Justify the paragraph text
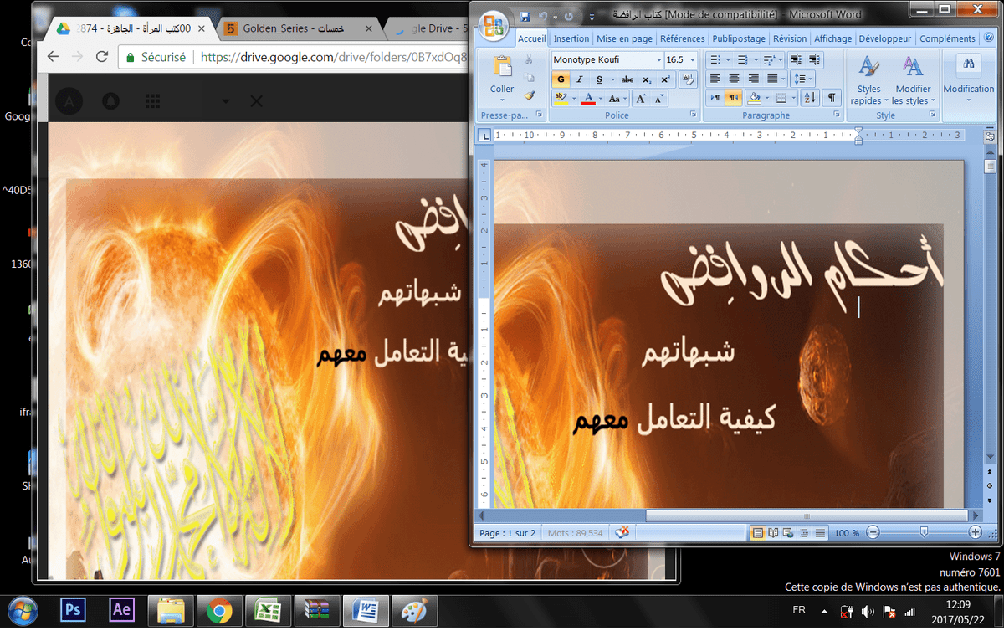 tap(772, 79)
